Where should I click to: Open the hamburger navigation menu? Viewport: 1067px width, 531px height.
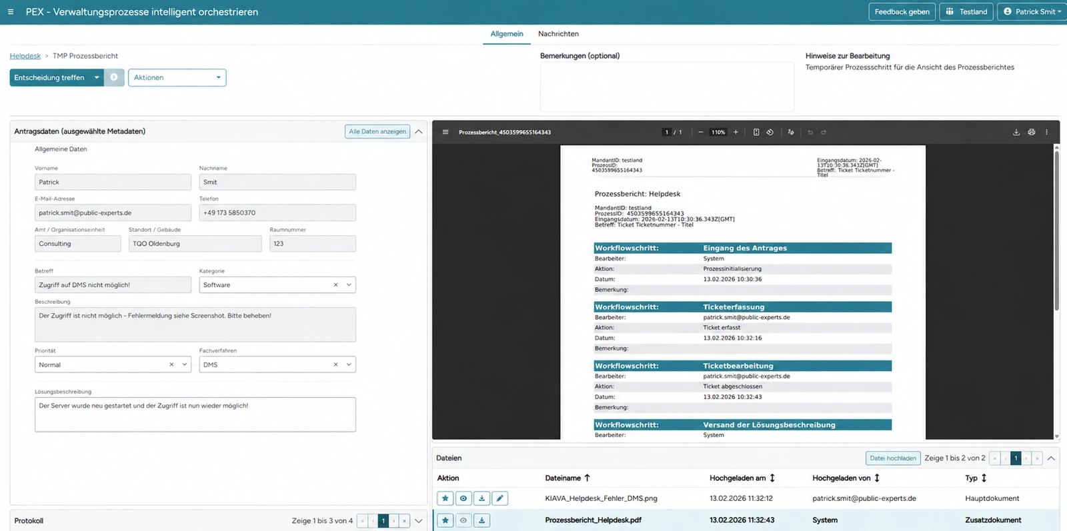(10, 11)
